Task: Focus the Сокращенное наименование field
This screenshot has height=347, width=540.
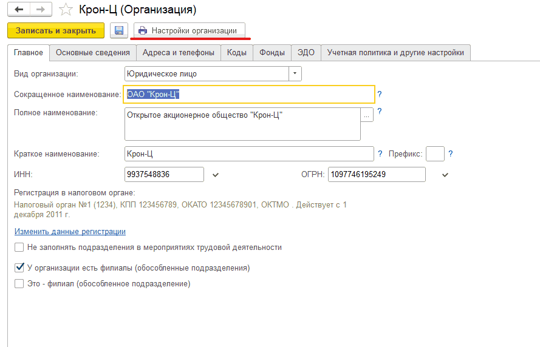Action: [249, 94]
